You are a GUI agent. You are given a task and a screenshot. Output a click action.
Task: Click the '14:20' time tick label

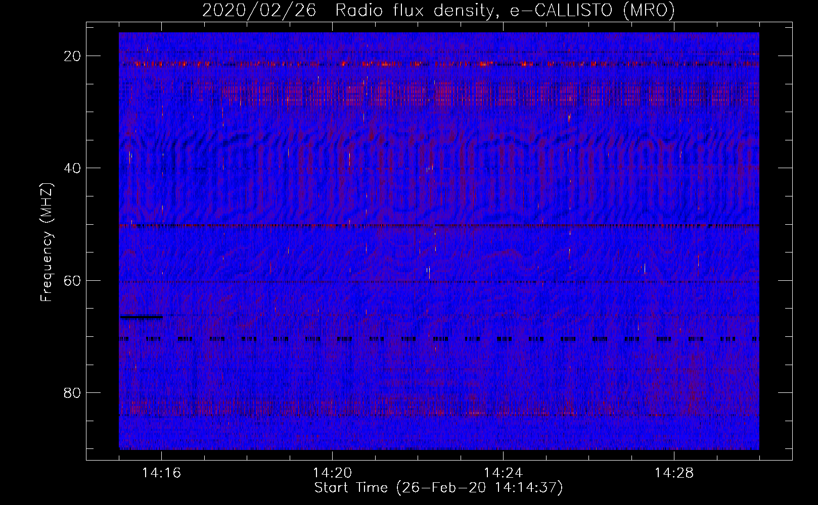332,473
